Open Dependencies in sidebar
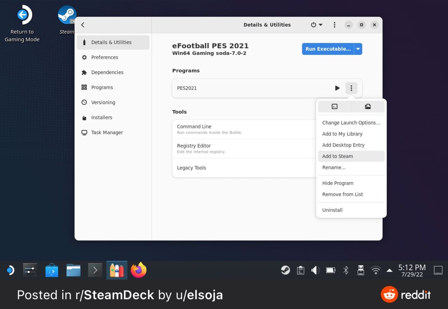This screenshot has height=309, width=448. coord(113,72)
